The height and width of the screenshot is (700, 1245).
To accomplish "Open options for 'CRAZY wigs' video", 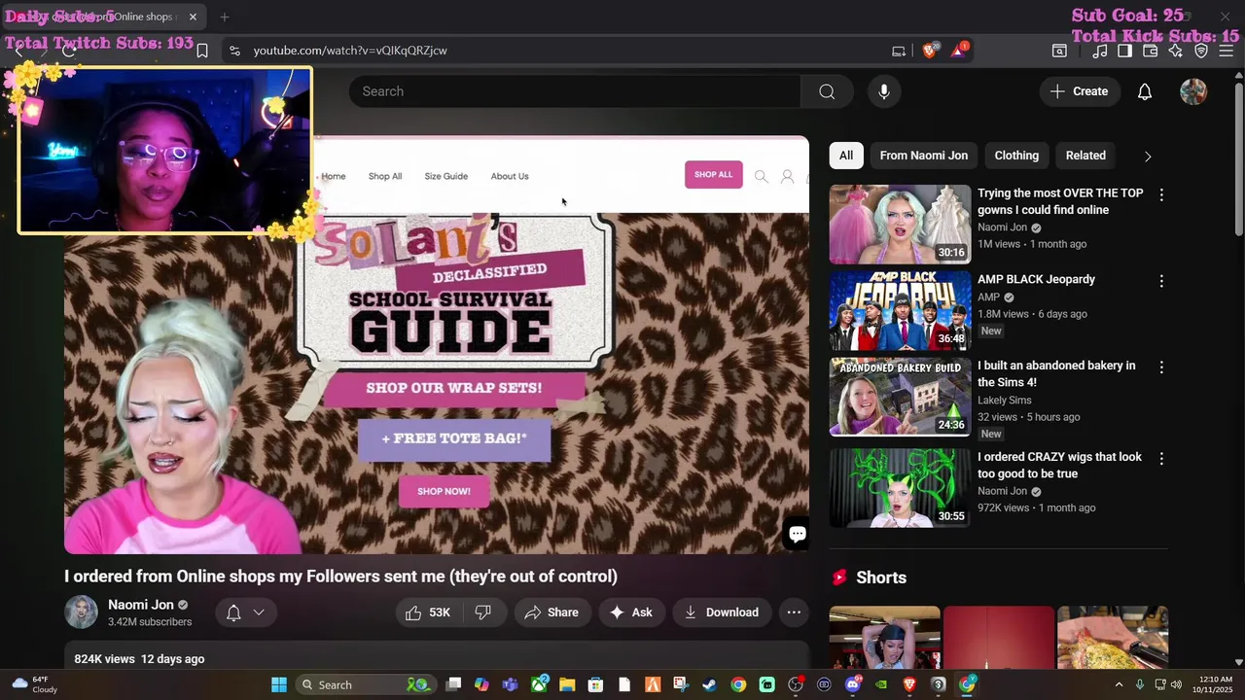I will click(1161, 458).
